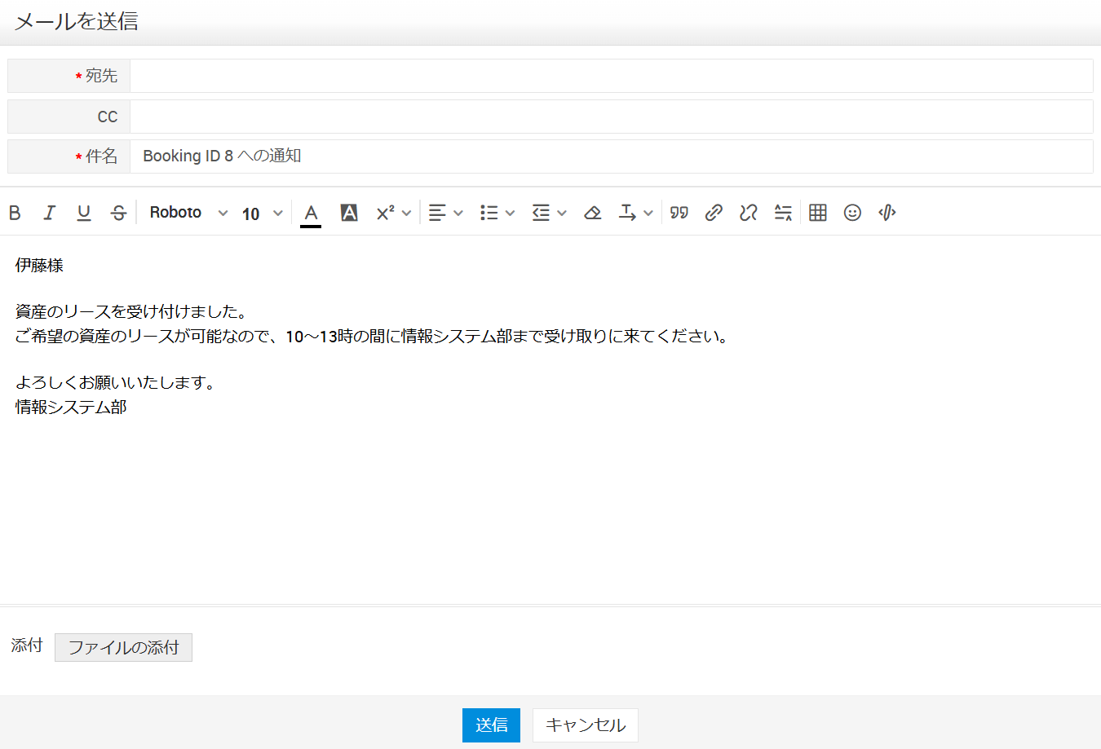Viewport: 1101px width, 749px height.
Task: Click the line 資産のリースを受け付けました。
Action: tap(131, 311)
